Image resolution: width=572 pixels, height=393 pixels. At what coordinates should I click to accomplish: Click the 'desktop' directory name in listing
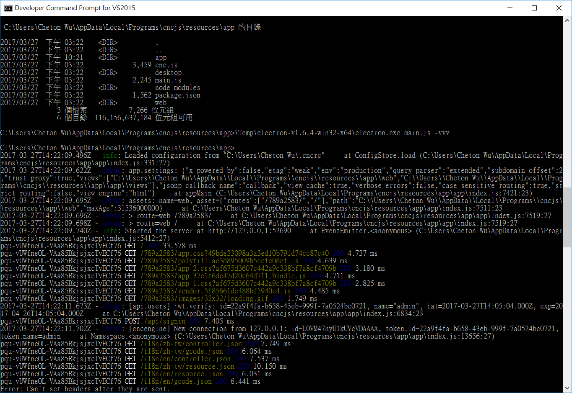[168, 72]
